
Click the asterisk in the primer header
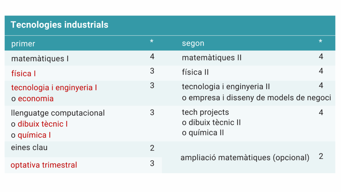click(152, 42)
